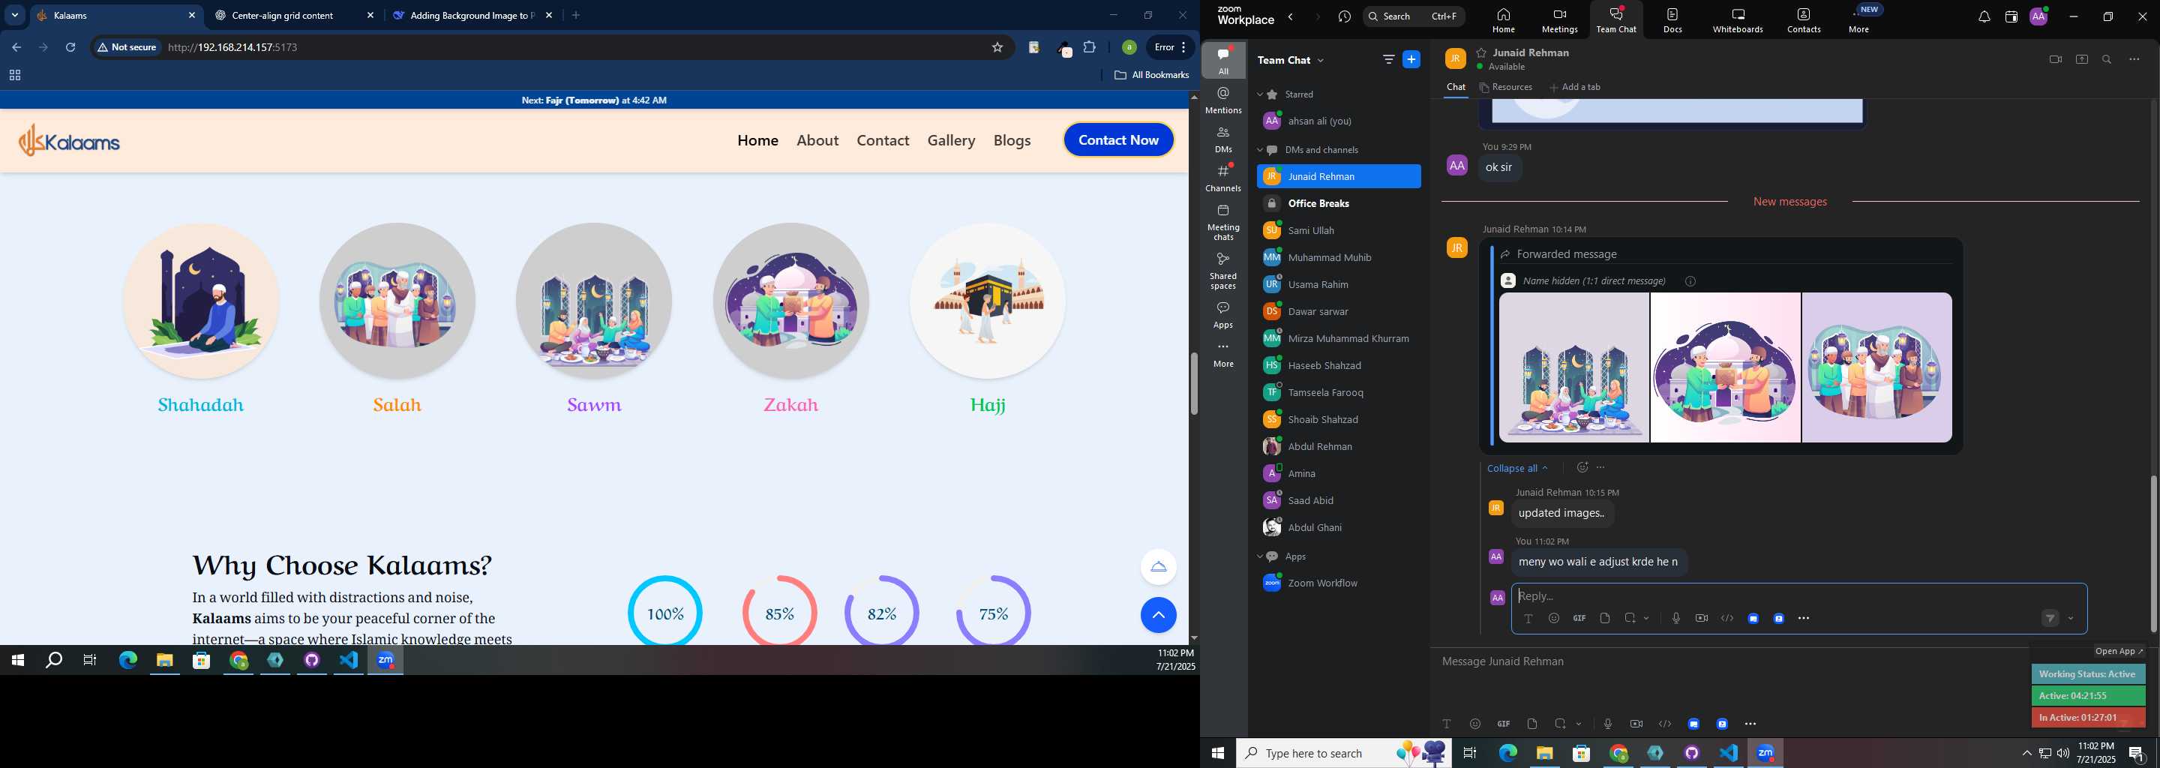Open Apps in Zoom sidebar
This screenshot has width=2160, height=768.
coord(1223,315)
